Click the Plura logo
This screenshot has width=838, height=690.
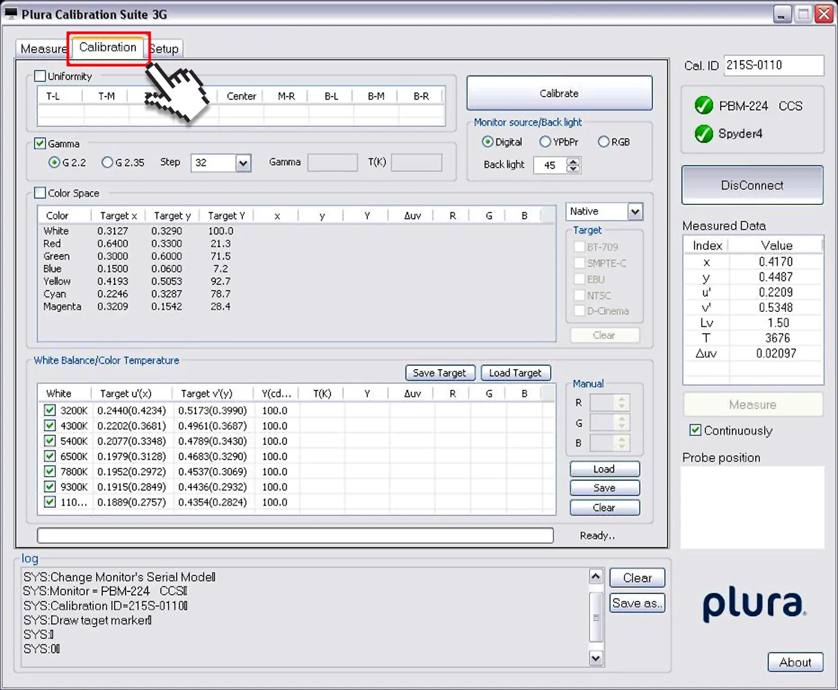tap(754, 606)
